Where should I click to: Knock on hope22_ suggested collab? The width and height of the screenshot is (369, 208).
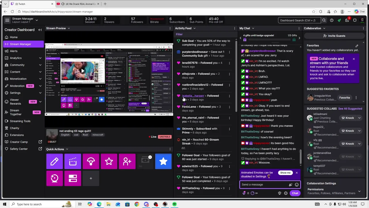pyautogui.click(x=347, y=131)
